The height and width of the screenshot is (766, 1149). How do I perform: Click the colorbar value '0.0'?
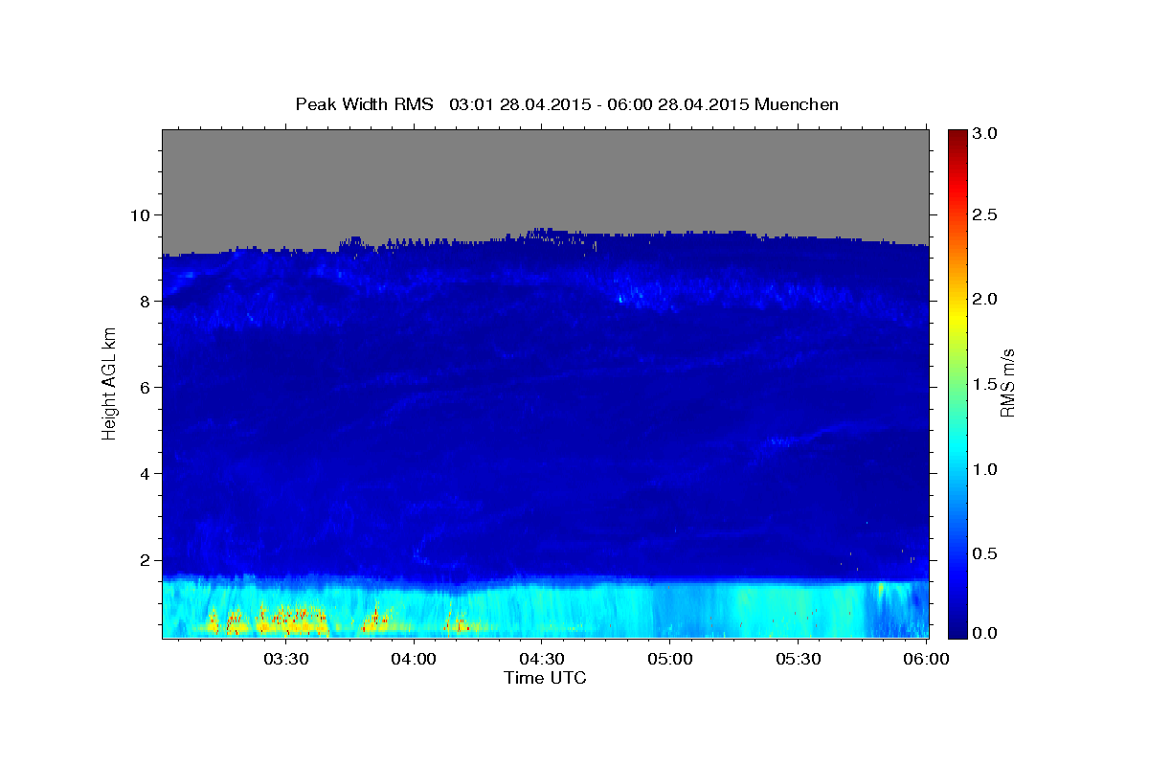click(985, 633)
